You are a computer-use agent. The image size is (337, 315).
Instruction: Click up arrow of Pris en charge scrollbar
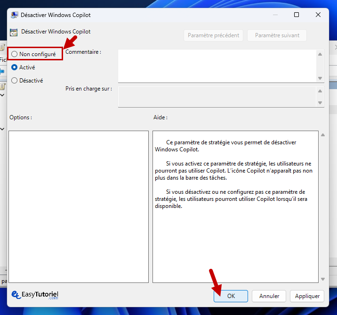(x=320, y=91)
